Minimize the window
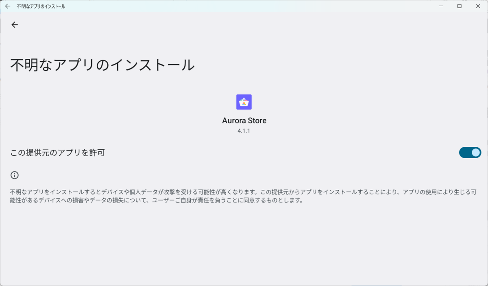This screenshot has height=286, width=488. tap(441, 6)
